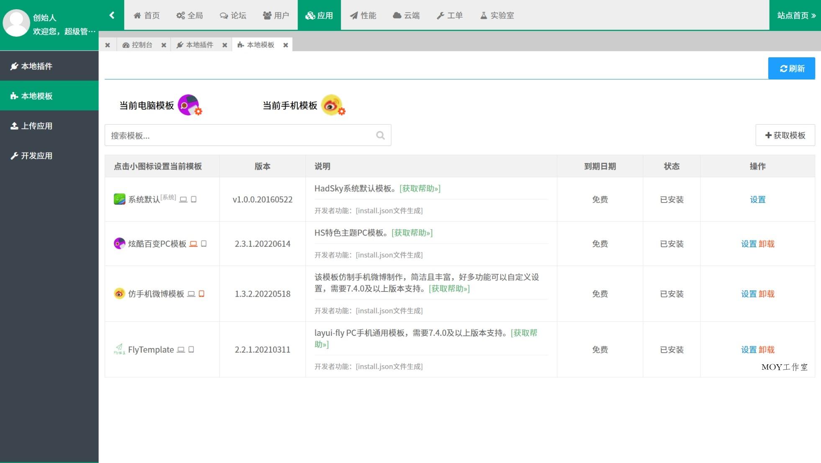821x463 pixels.
Task: Click the FlyTemplate paper plane icon
Action: 119,349
